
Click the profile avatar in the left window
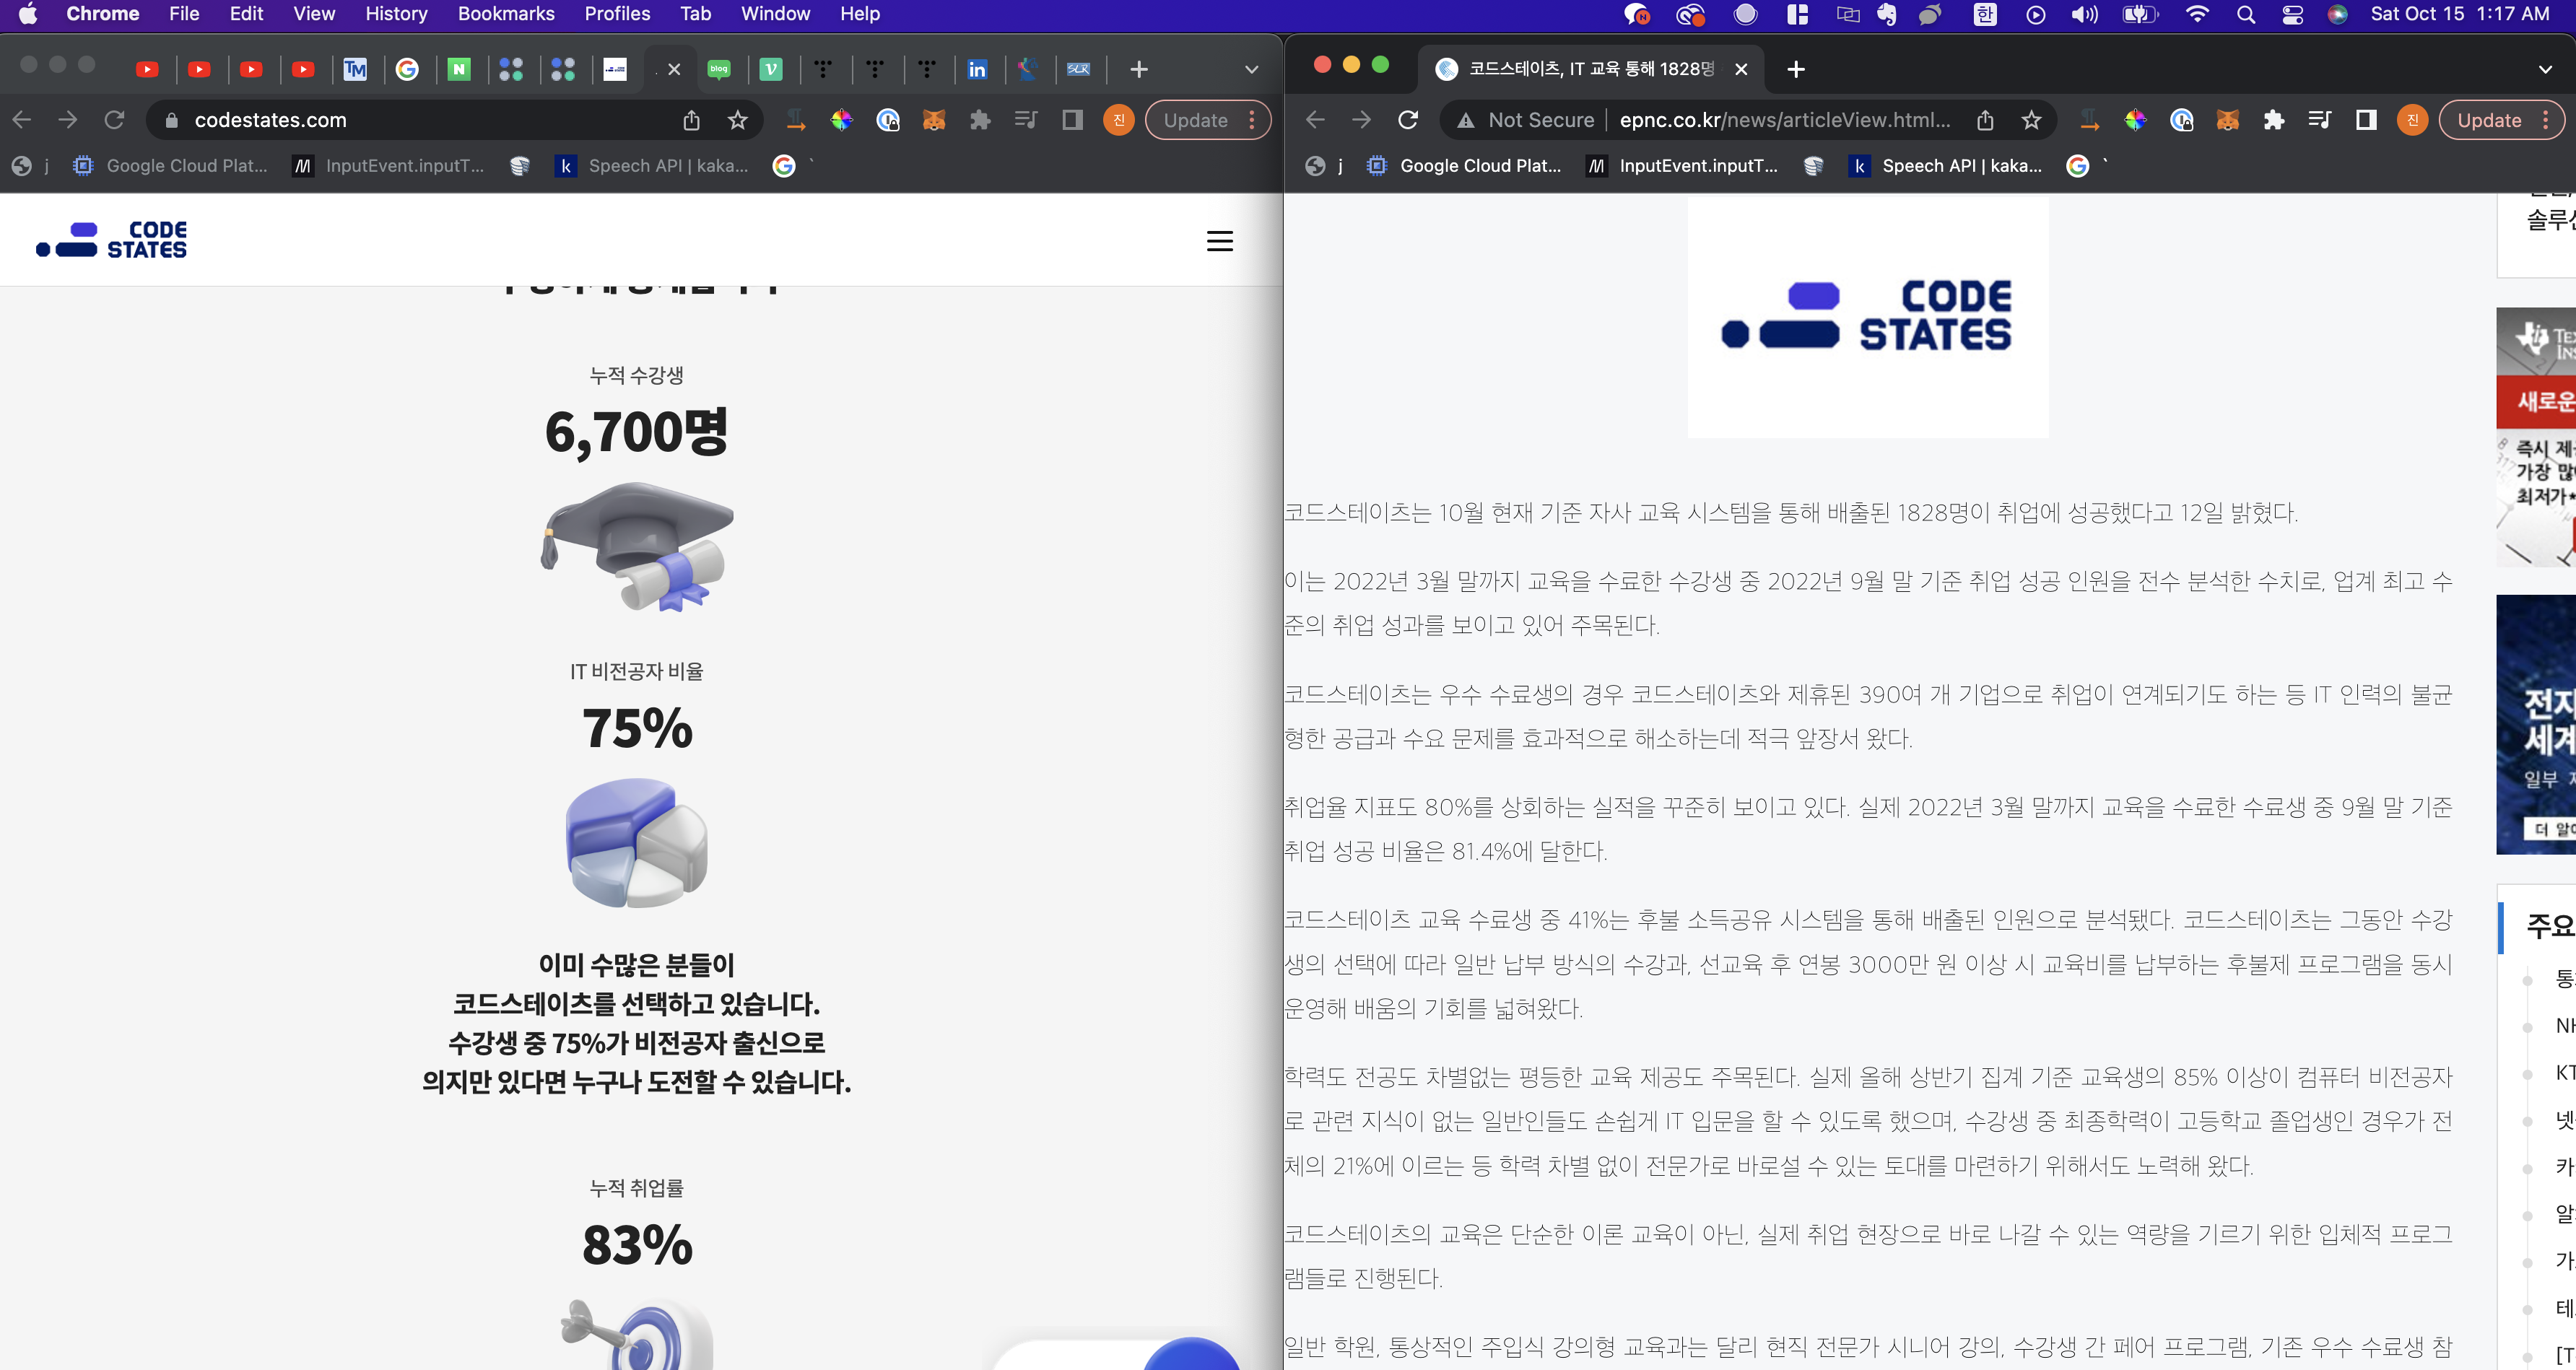coord(1118,120)
